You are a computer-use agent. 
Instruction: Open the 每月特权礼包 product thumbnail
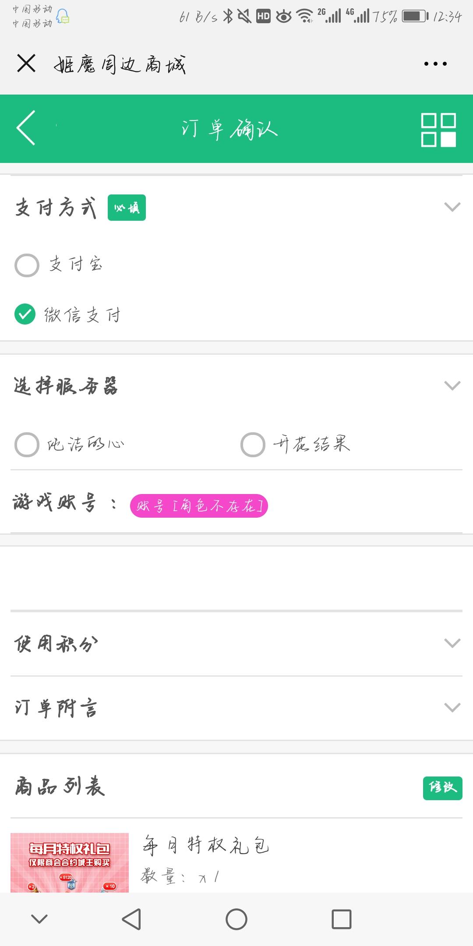[x=70, y=862]
